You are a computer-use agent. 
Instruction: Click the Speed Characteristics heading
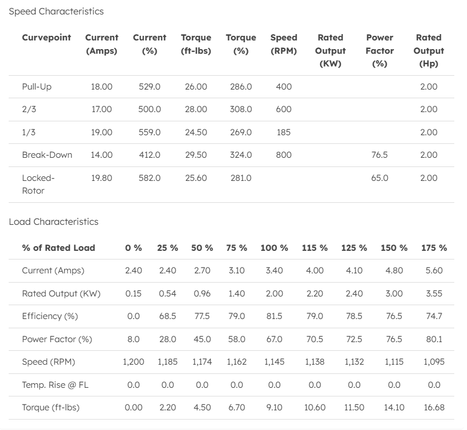tap(56, 12)
